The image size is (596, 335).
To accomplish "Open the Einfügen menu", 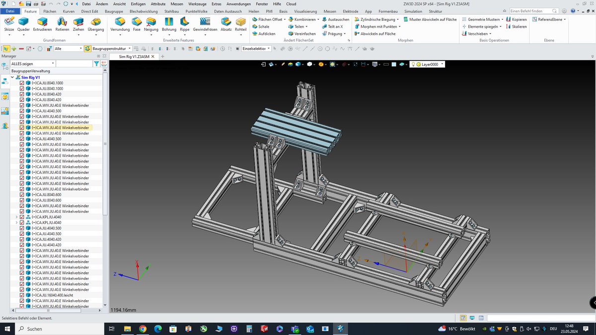I will 138,3.
